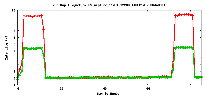Click the red marker near 2.5 K at right

(173, 61)
